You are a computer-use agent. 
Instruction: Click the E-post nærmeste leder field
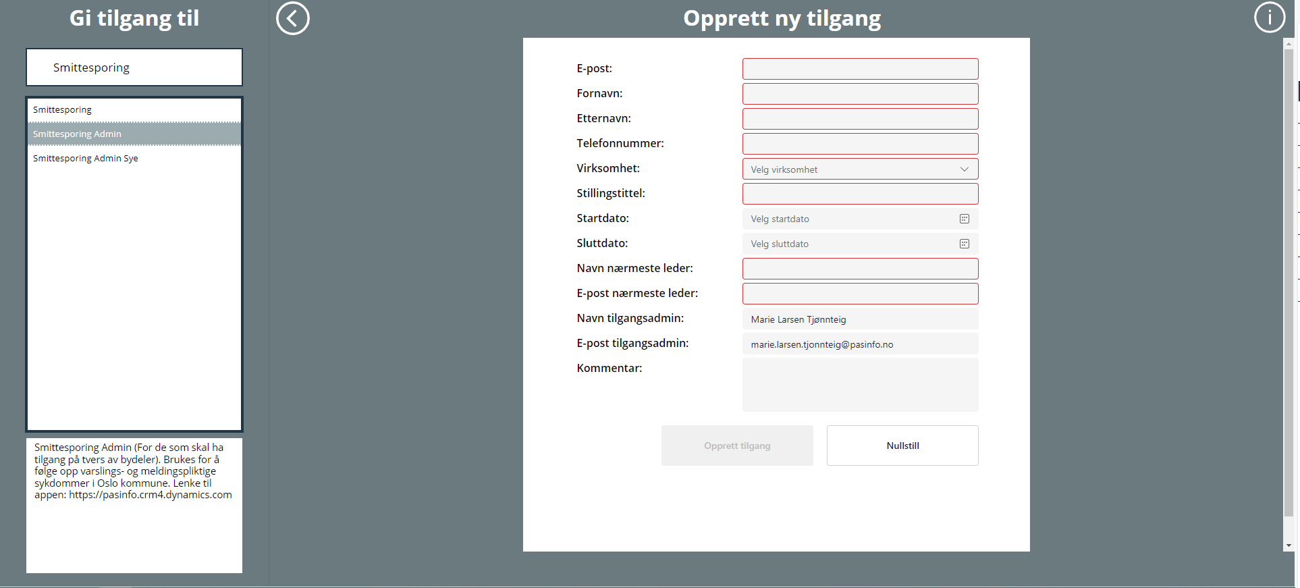(x=861, y=294)
